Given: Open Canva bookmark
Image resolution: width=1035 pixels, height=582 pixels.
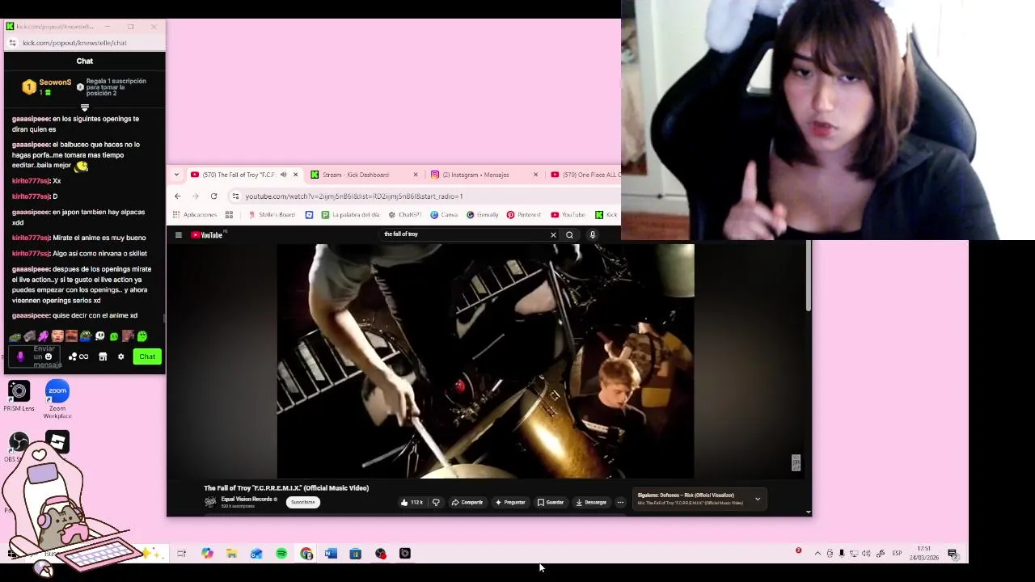Looking at the screenshot, I should 444,215.
